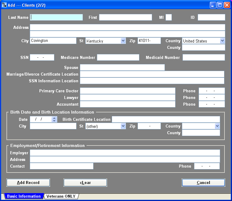Expand the Country dropdown showing United States
Image resolution: width=232 pixels, height=201 pixels.
pos(222,41)
